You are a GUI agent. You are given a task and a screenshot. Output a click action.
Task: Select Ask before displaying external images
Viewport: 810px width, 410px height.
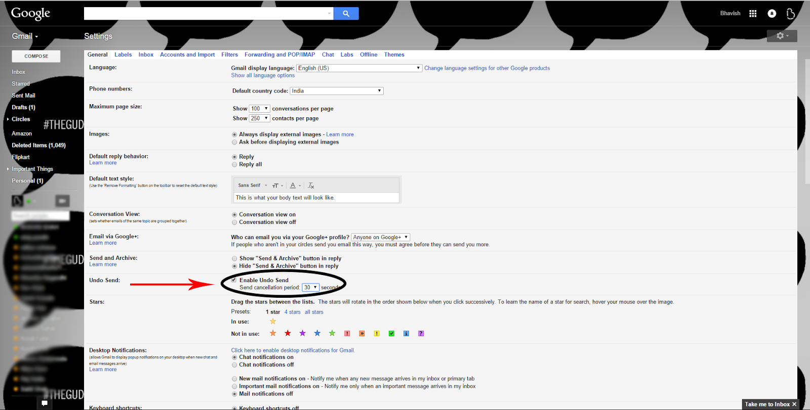234,142
